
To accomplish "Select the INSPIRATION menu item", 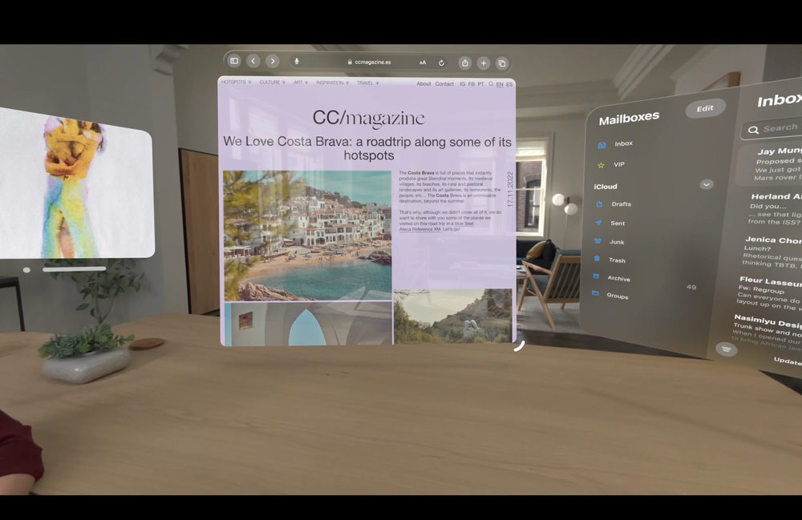I will coord(331,82).
